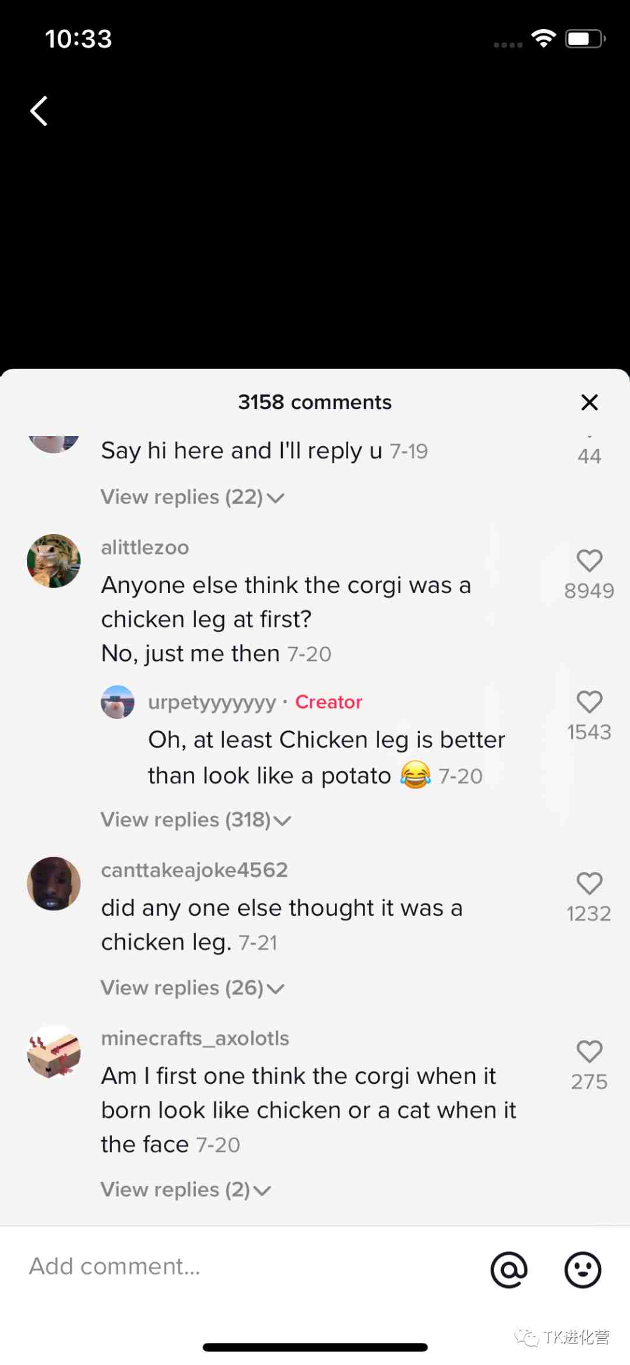The image size is (630, 1365).
Task: Expand View replies (26)
Action: tap(192, 988)
